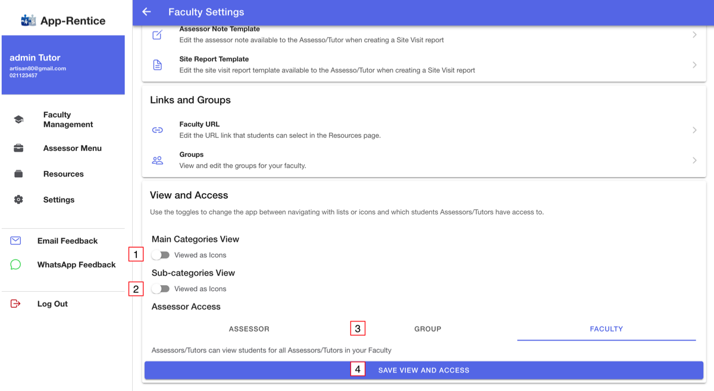Image resolution: width=714 pixels, height=391 pixels.
Task: Click SAVE VIEW AND ACCESS button
Action: (424, 370)
